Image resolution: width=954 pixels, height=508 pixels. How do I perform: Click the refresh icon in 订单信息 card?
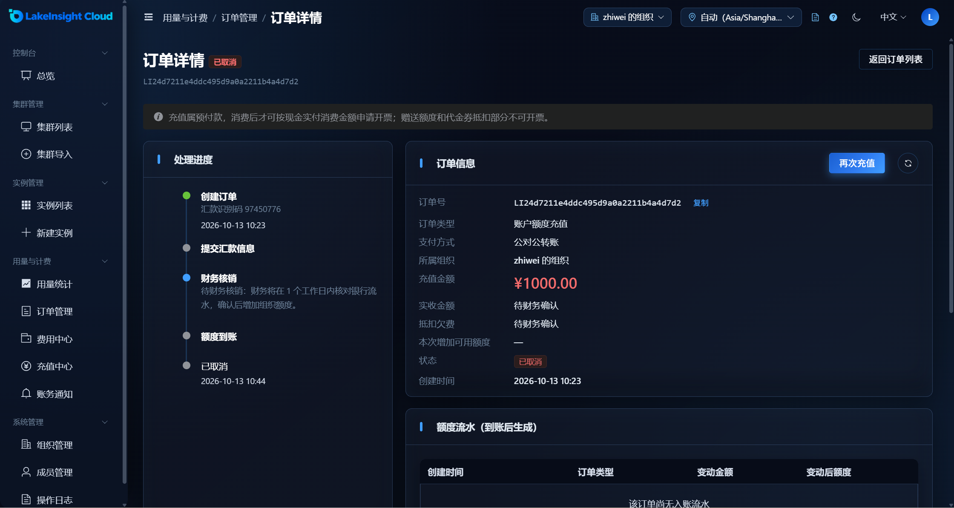(x=908, y=163)
